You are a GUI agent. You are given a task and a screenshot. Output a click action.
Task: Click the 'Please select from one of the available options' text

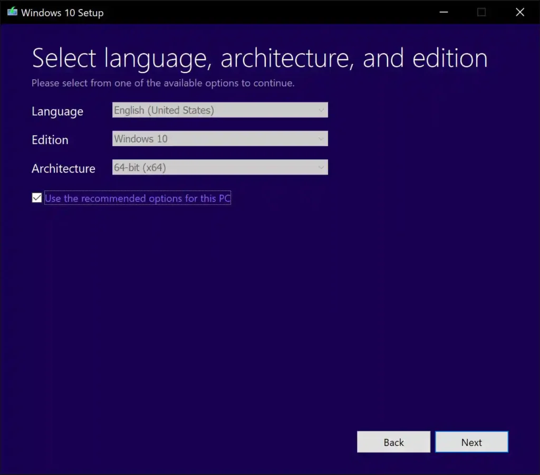point(163,83)
